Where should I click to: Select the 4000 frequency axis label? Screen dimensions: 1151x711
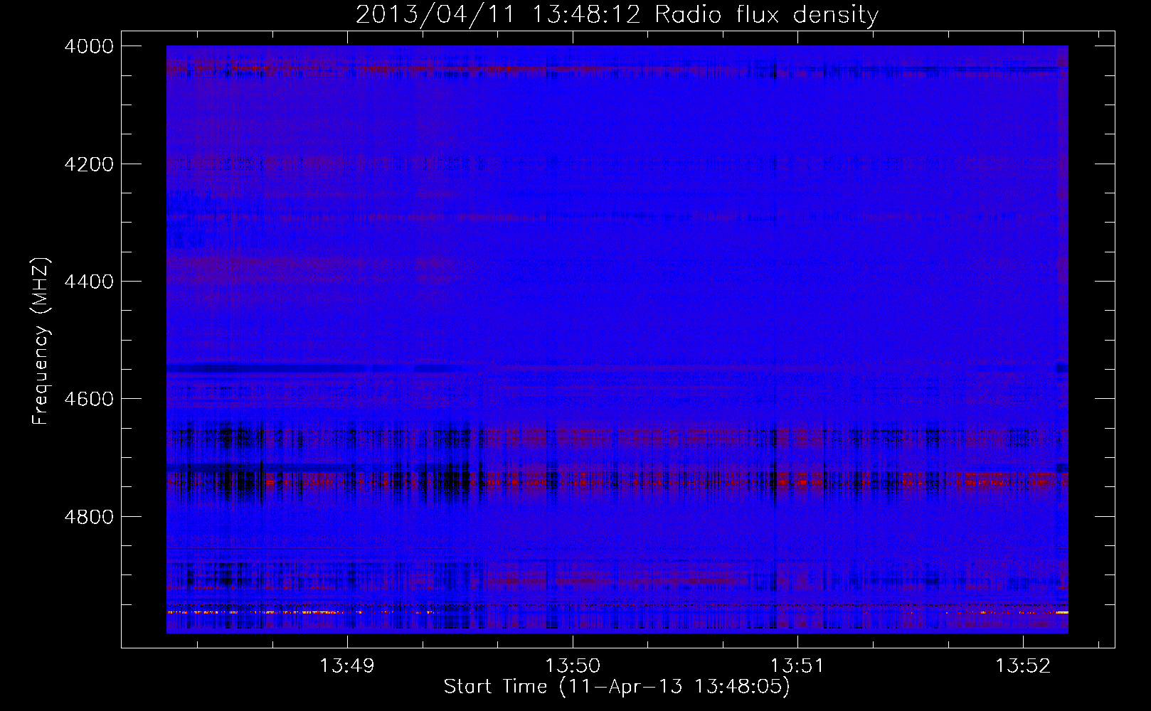[x=89, y=46]
